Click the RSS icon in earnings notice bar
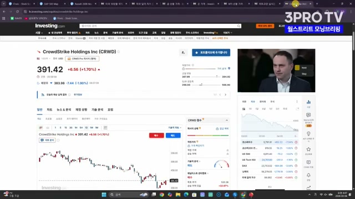Viewport: 355px width, 199px height. (43, 95)
